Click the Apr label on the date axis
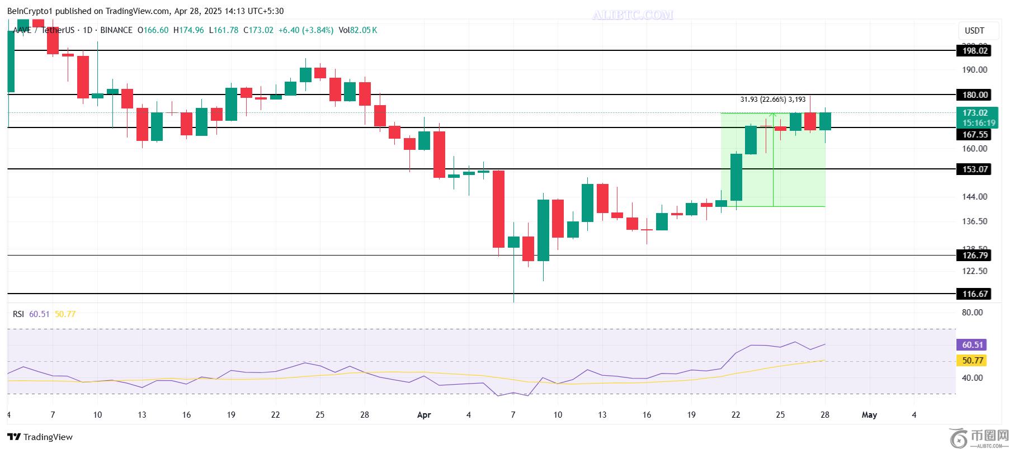The image size is (1009, 449). click(424, 415)
